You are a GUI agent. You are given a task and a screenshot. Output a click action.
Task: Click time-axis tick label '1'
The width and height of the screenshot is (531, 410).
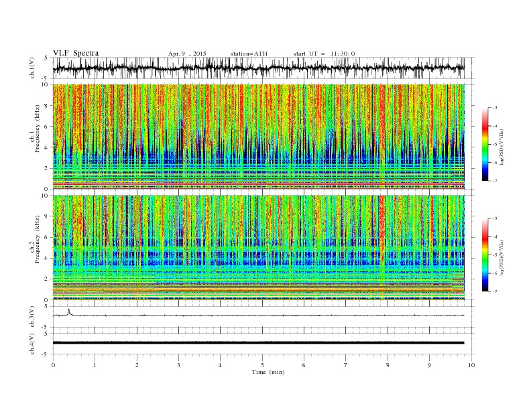point(95,365)
